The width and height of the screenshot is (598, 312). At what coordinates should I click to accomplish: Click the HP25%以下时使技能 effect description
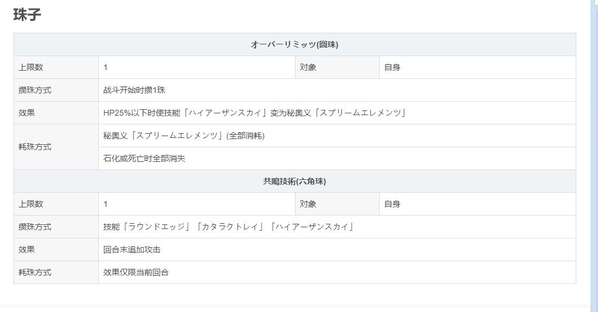coord(255,113)
